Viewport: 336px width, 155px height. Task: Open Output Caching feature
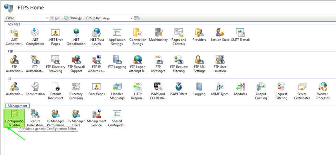tap(261, 91)
